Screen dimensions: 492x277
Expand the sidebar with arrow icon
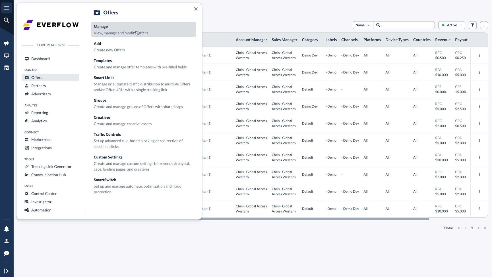7,271
